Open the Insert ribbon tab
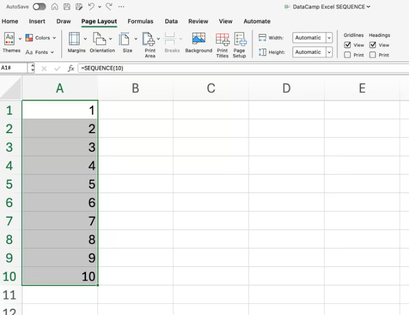Viewport: 409px width, 315px height. tap(37, 21)
